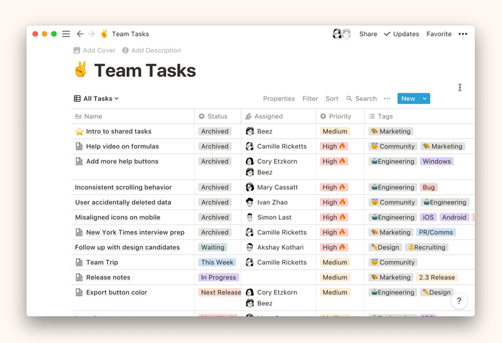Viewport: 502px width, 343px height.
Task: Click the question mark help button
Action: point(459,301)
